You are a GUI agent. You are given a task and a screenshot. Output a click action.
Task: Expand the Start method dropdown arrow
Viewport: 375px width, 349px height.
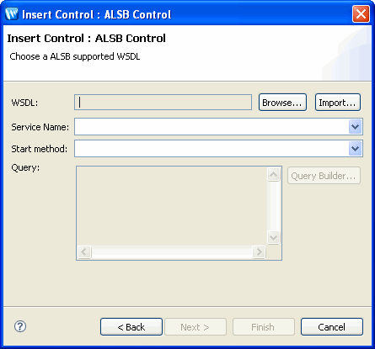[356, 148]
